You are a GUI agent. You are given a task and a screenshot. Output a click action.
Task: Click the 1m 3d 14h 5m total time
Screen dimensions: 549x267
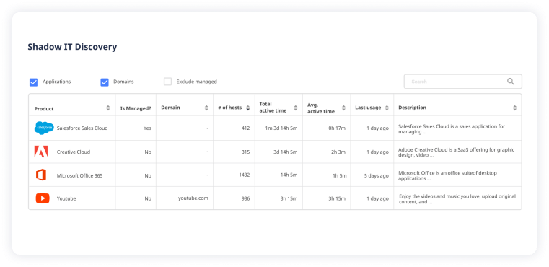tap(281, 128)
